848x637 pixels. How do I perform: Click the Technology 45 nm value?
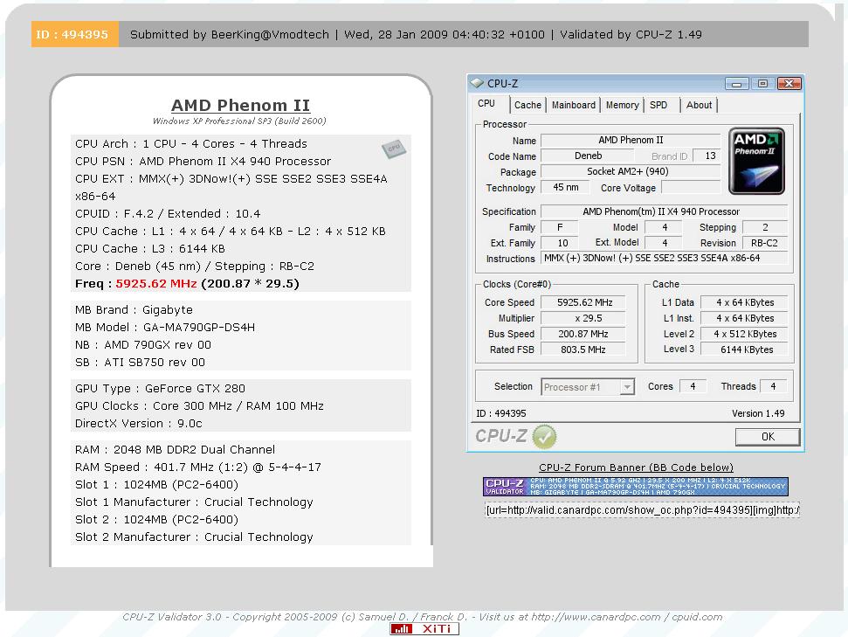(x=566, y=187)
